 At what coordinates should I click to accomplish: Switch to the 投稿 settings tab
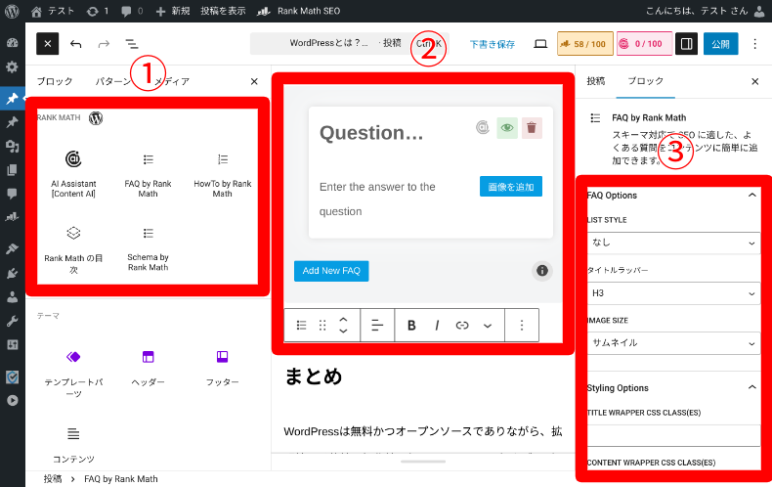[595, 81]
